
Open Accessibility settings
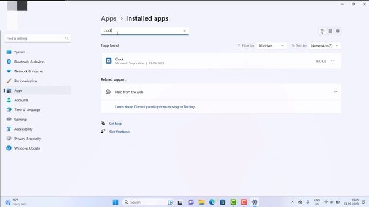coord(37,129)
